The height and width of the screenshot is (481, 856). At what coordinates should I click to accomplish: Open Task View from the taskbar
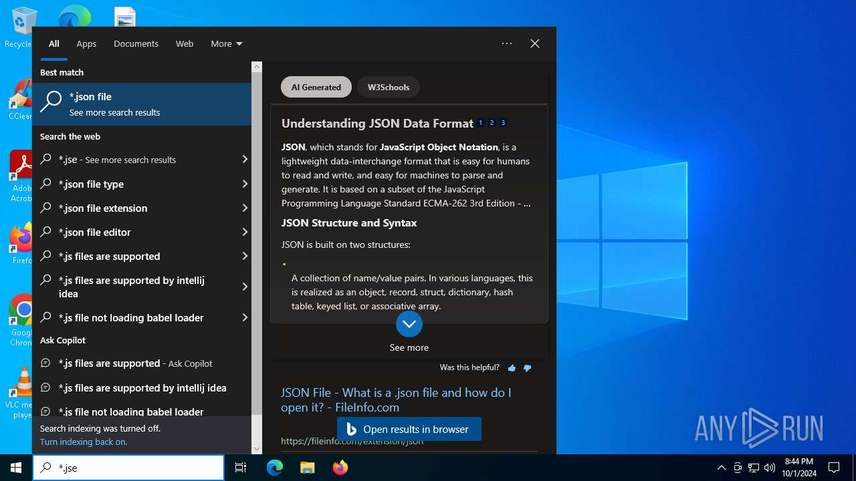(x=241, y=468)
